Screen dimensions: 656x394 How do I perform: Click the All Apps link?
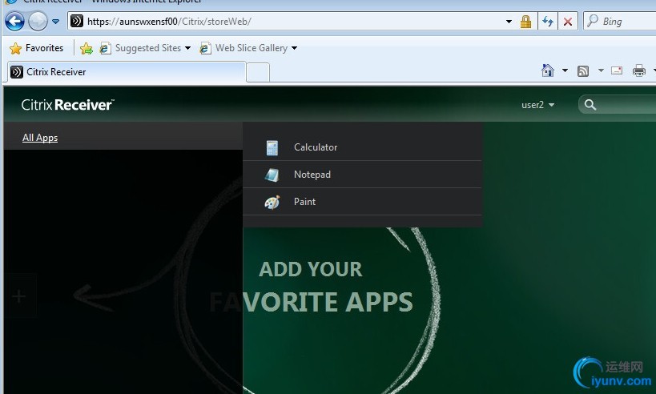[40, 138]
